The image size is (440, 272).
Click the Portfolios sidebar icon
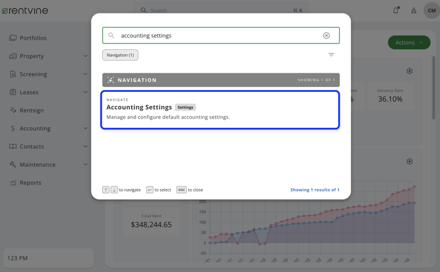pos(13,38)
